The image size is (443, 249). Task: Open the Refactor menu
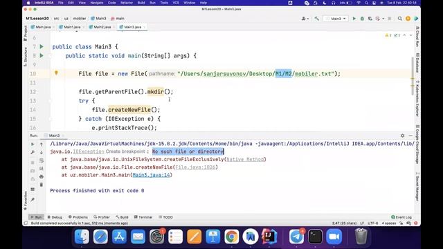pos(127,3)
